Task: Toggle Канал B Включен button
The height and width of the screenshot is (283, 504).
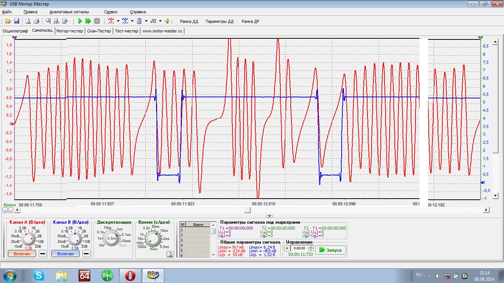Action: coord(65,254)
